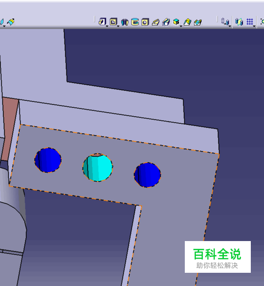Image resolution: width=264 pixels, height=286 pixels.
Task: Expand the Rectangular Pattern flyout arrow
Action: [x=254, y=26]
